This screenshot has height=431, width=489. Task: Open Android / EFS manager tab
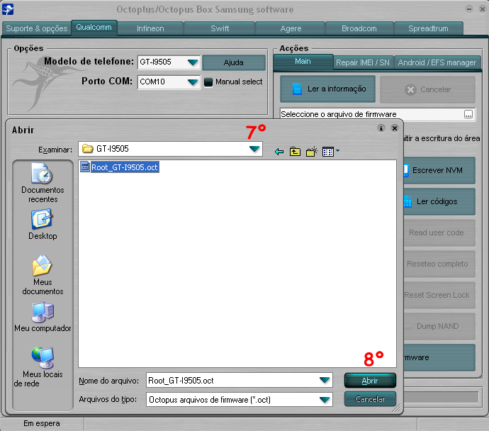tap(437, 62)
